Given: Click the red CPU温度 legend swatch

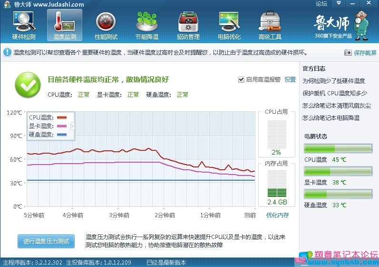Looking at the screenshot, I should coord(62,118).
